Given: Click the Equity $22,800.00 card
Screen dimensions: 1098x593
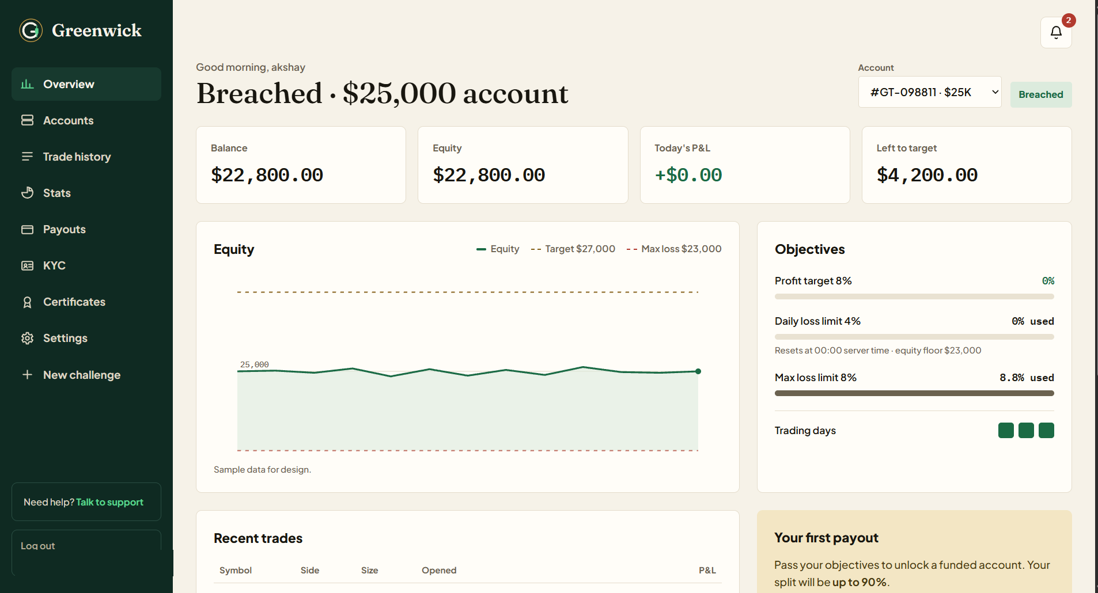Looking at the screenshot, I should pyautogui.click(x=523, y=165).
